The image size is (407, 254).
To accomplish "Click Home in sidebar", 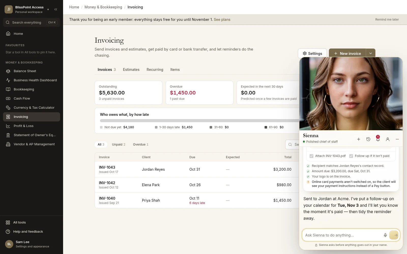I will click(x=32, y=34).
